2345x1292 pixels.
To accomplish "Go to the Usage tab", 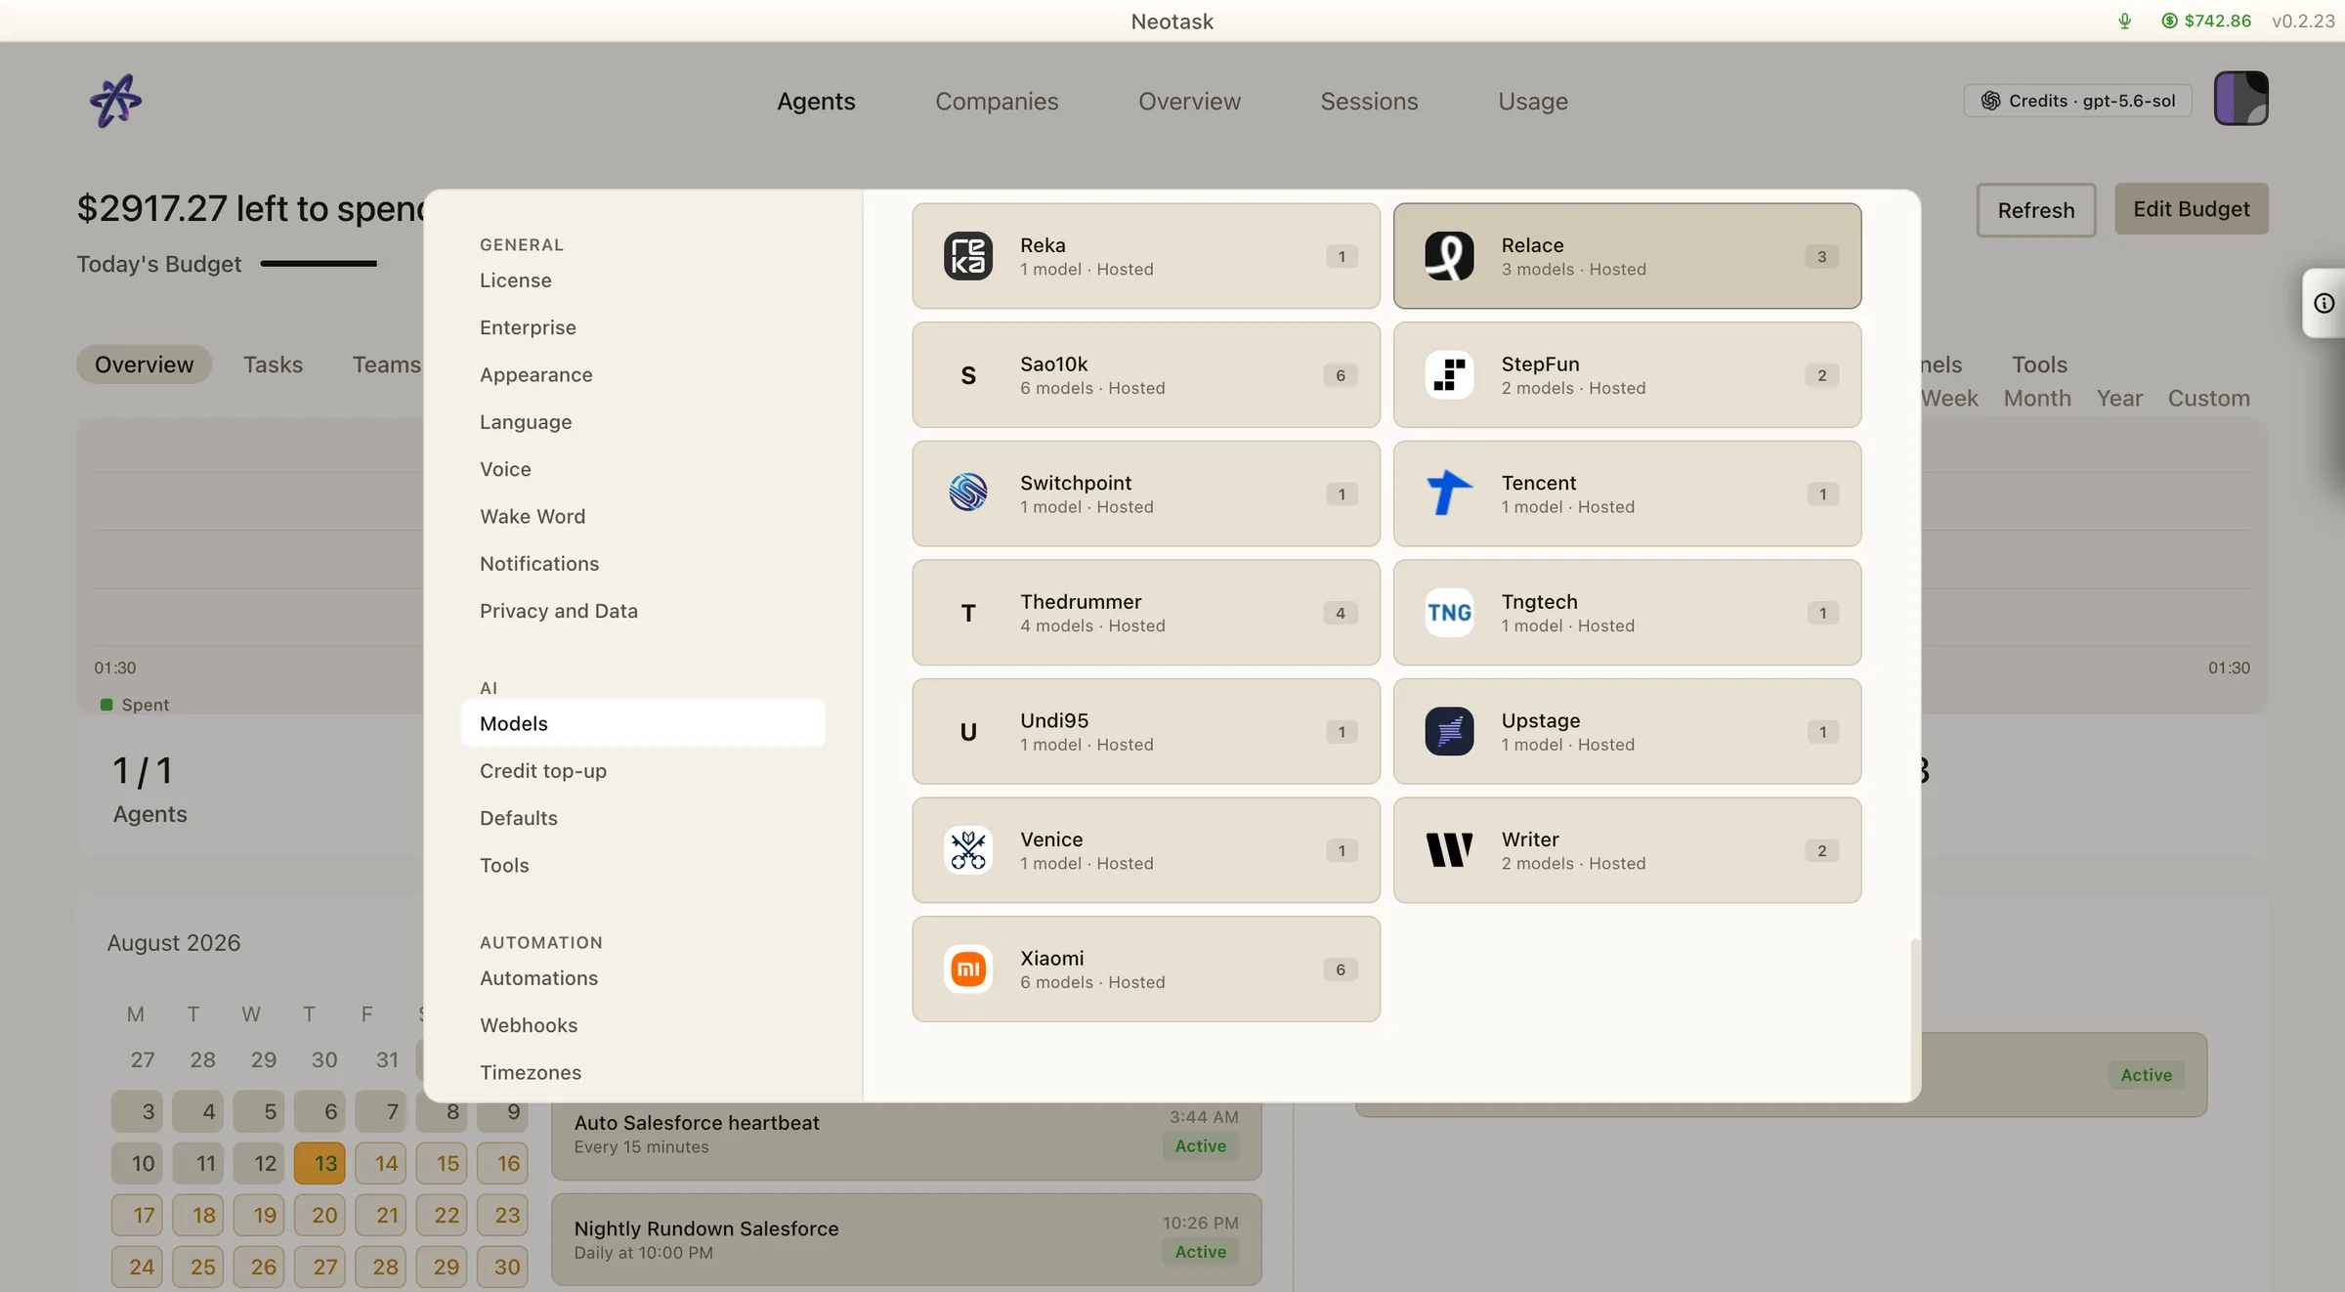I will [x=1533, y=101].
